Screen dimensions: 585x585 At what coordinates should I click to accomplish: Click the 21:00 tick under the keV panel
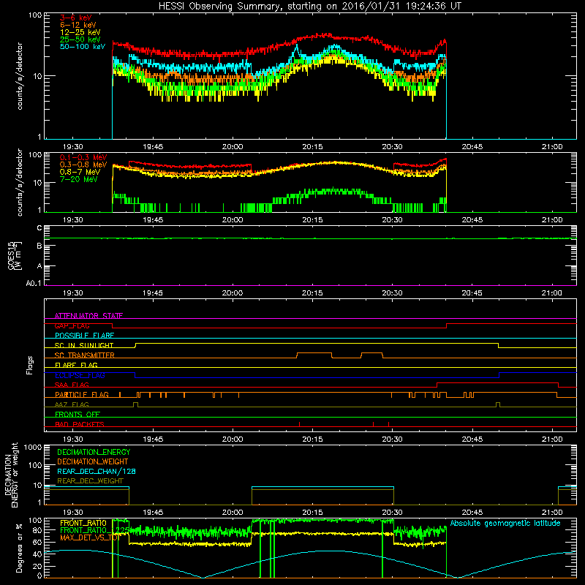552,147
